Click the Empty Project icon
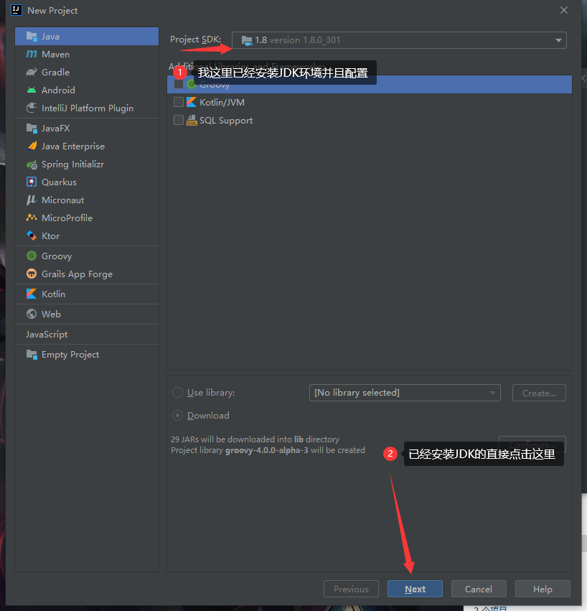This screenshot has width=587, height=611. pos(32,354)
